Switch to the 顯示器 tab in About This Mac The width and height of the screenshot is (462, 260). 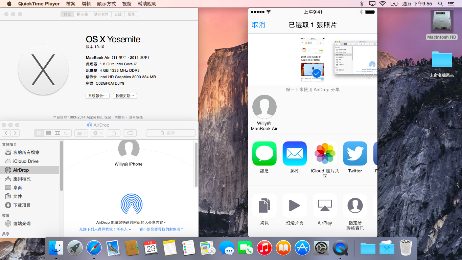pos(83,14)
